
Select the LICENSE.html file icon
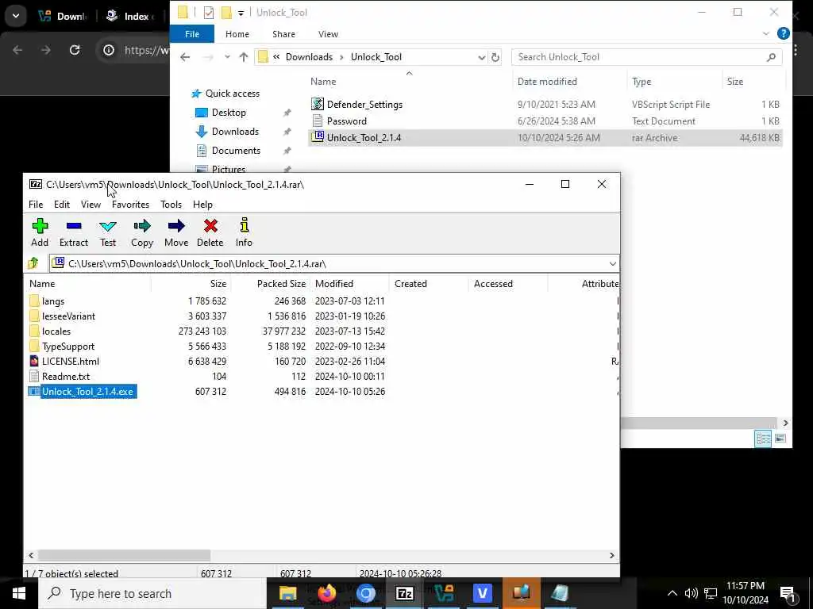(34, 361)
